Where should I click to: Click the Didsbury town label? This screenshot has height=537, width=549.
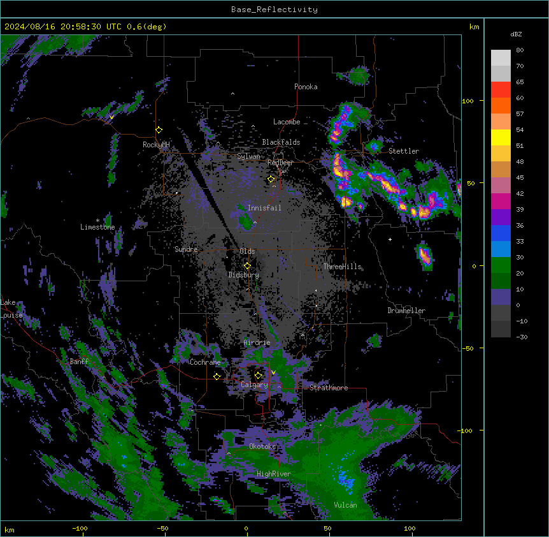point(244,275)
